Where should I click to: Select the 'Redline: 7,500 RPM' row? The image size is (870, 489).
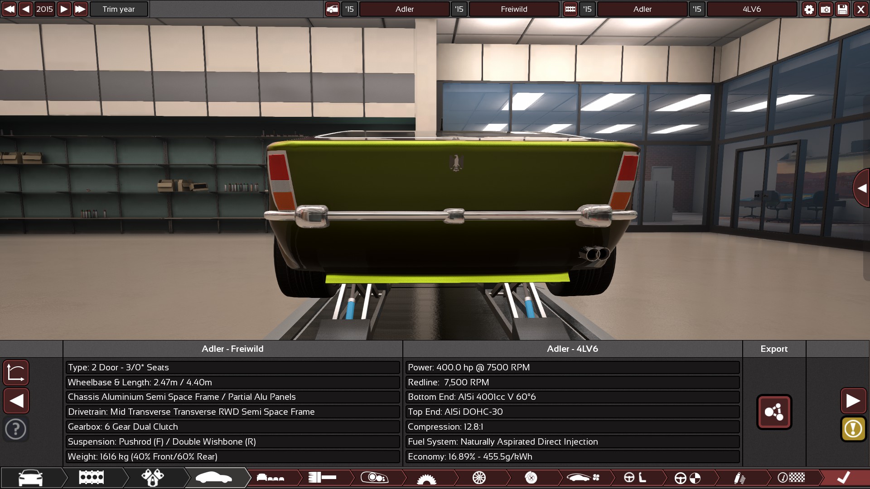(572, 382)
